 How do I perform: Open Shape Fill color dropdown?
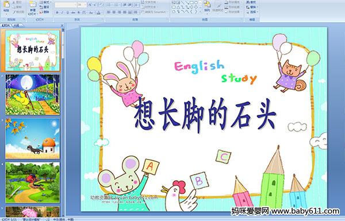(233, 2)
